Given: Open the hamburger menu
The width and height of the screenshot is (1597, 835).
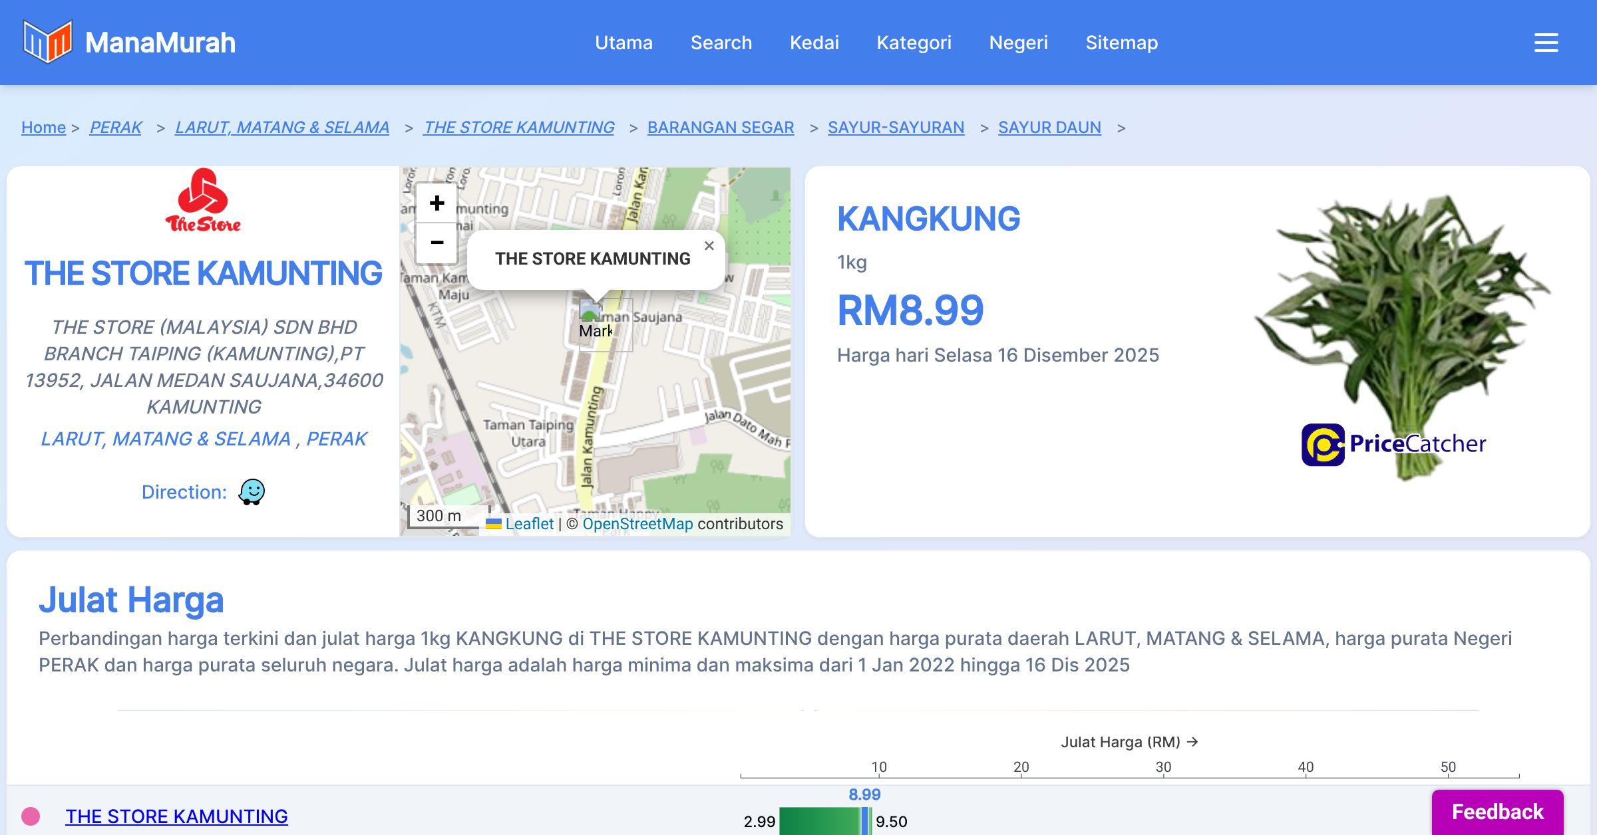Looking at the screenshot, I should pyautogui.click(x=1546, y=43).
